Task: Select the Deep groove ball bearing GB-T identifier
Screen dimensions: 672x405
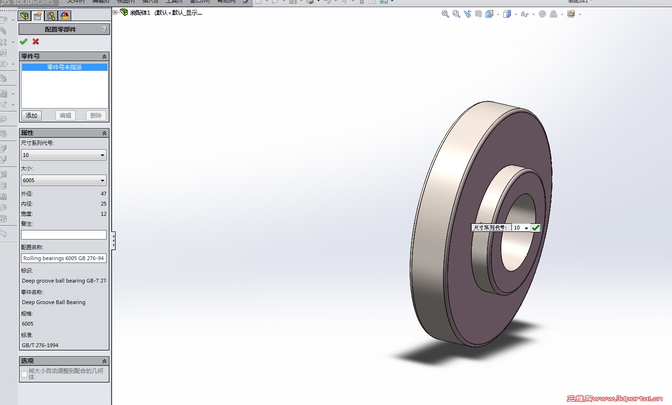Action: pos(64,281)
